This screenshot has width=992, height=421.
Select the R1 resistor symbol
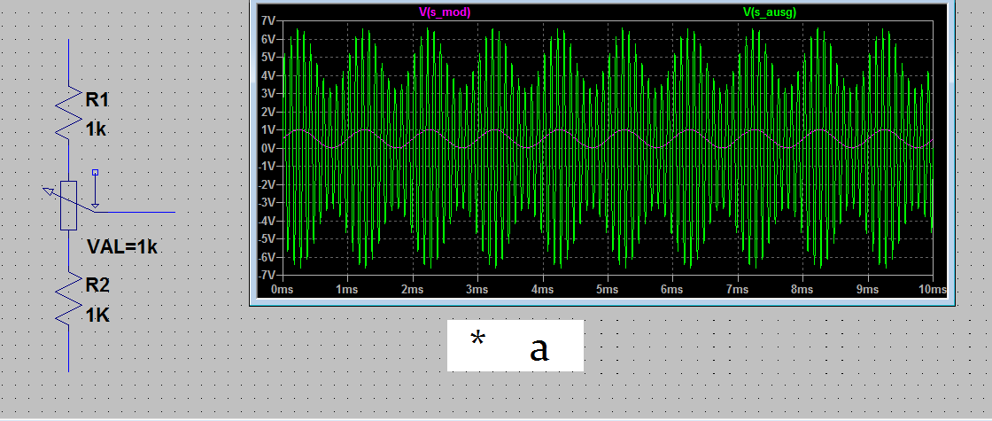(x=68, y=112)
